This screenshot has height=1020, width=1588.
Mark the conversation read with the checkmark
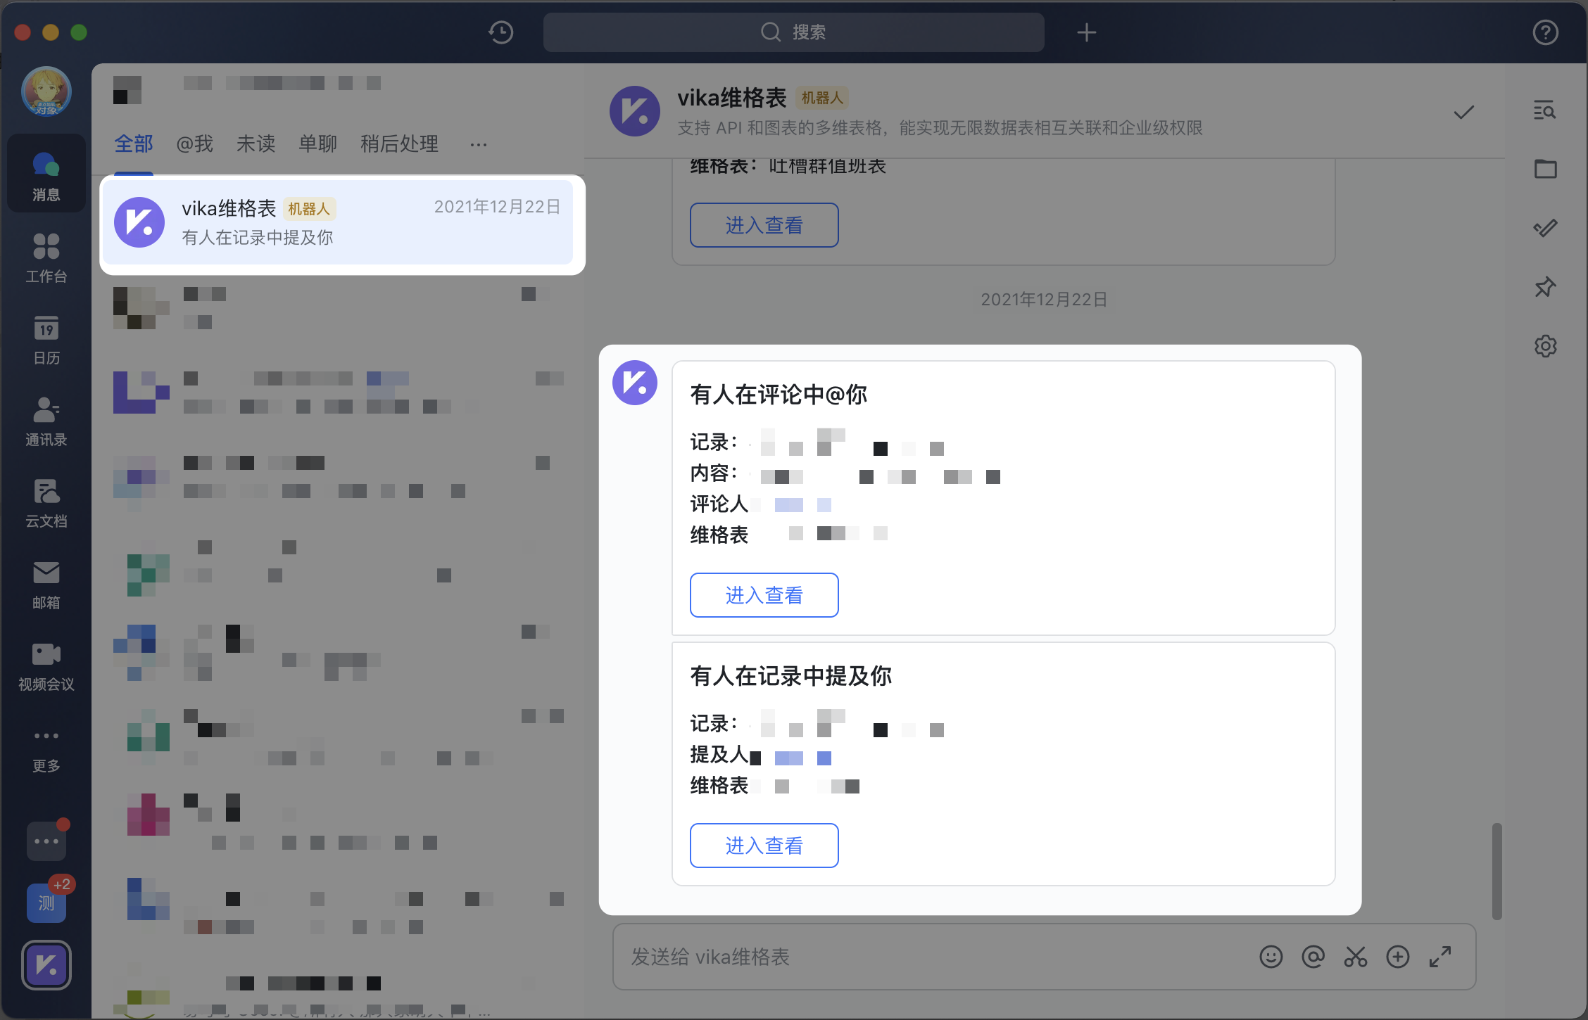click(1464, 111)
